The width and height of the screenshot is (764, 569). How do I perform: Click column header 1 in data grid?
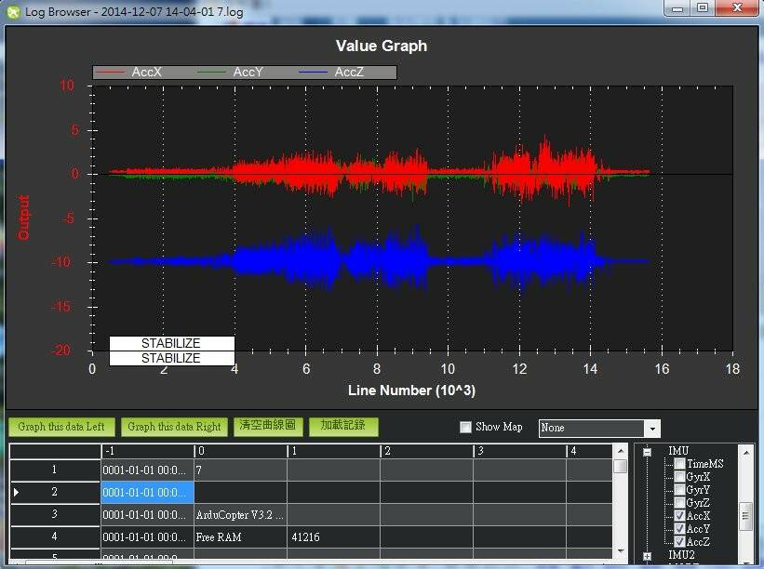click(334, 451)
